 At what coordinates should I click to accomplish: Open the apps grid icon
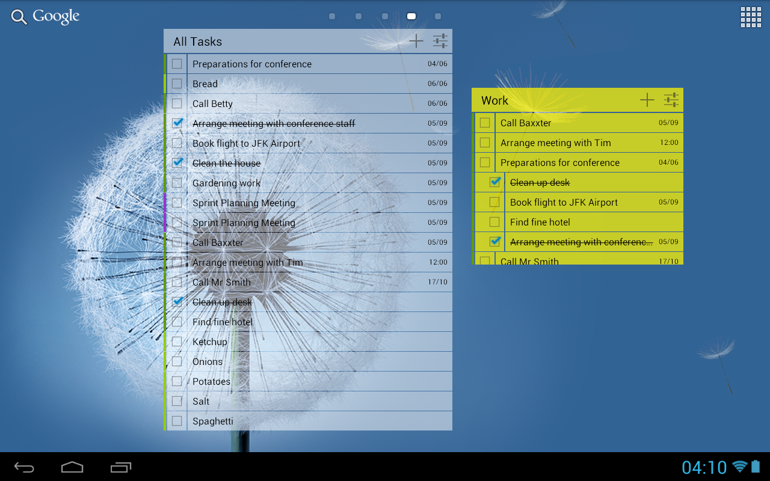(x=751, y=17)
